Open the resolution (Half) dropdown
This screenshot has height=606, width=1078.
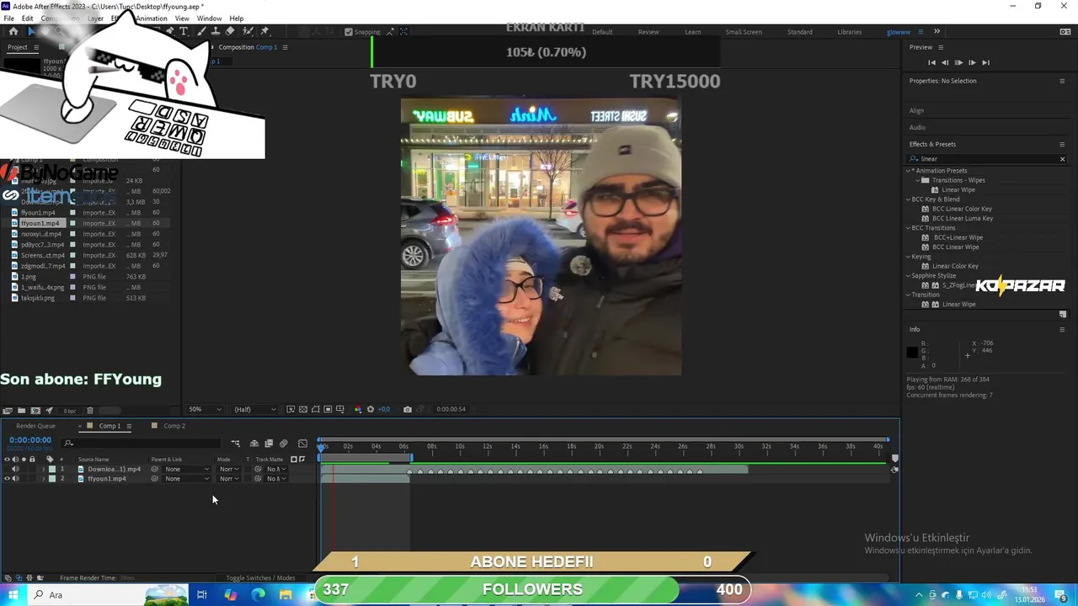[253, 409]
